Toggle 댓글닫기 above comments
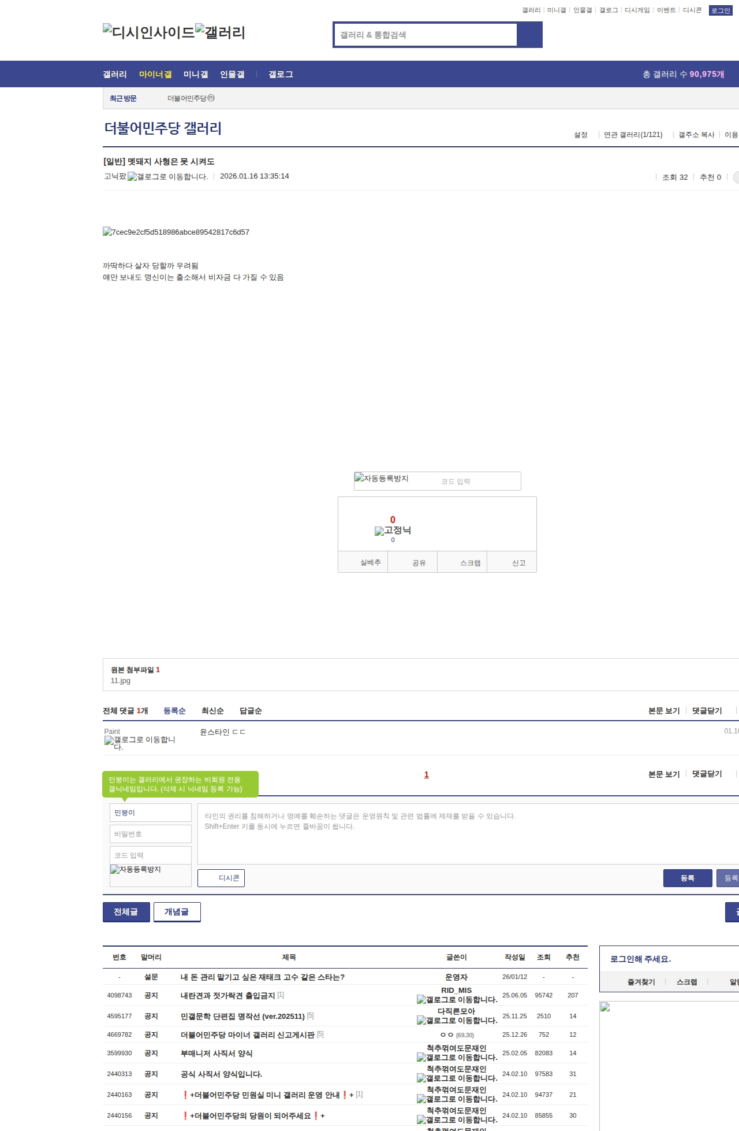The width and height of the screenshot is (739, 1131). (707, 711)
